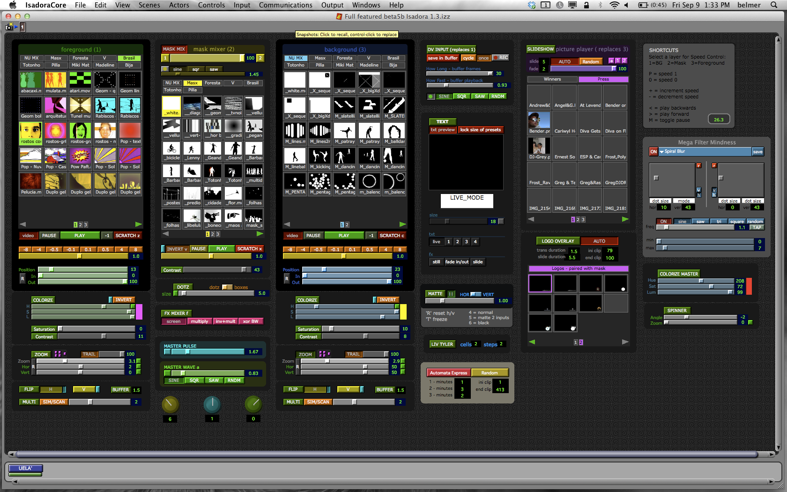Image resolution: width=787 pixels, height=492 pixels.
Task: Adjust the mask mixer Contrast slider
Action: pyautogui.click(x=217, y=270)
